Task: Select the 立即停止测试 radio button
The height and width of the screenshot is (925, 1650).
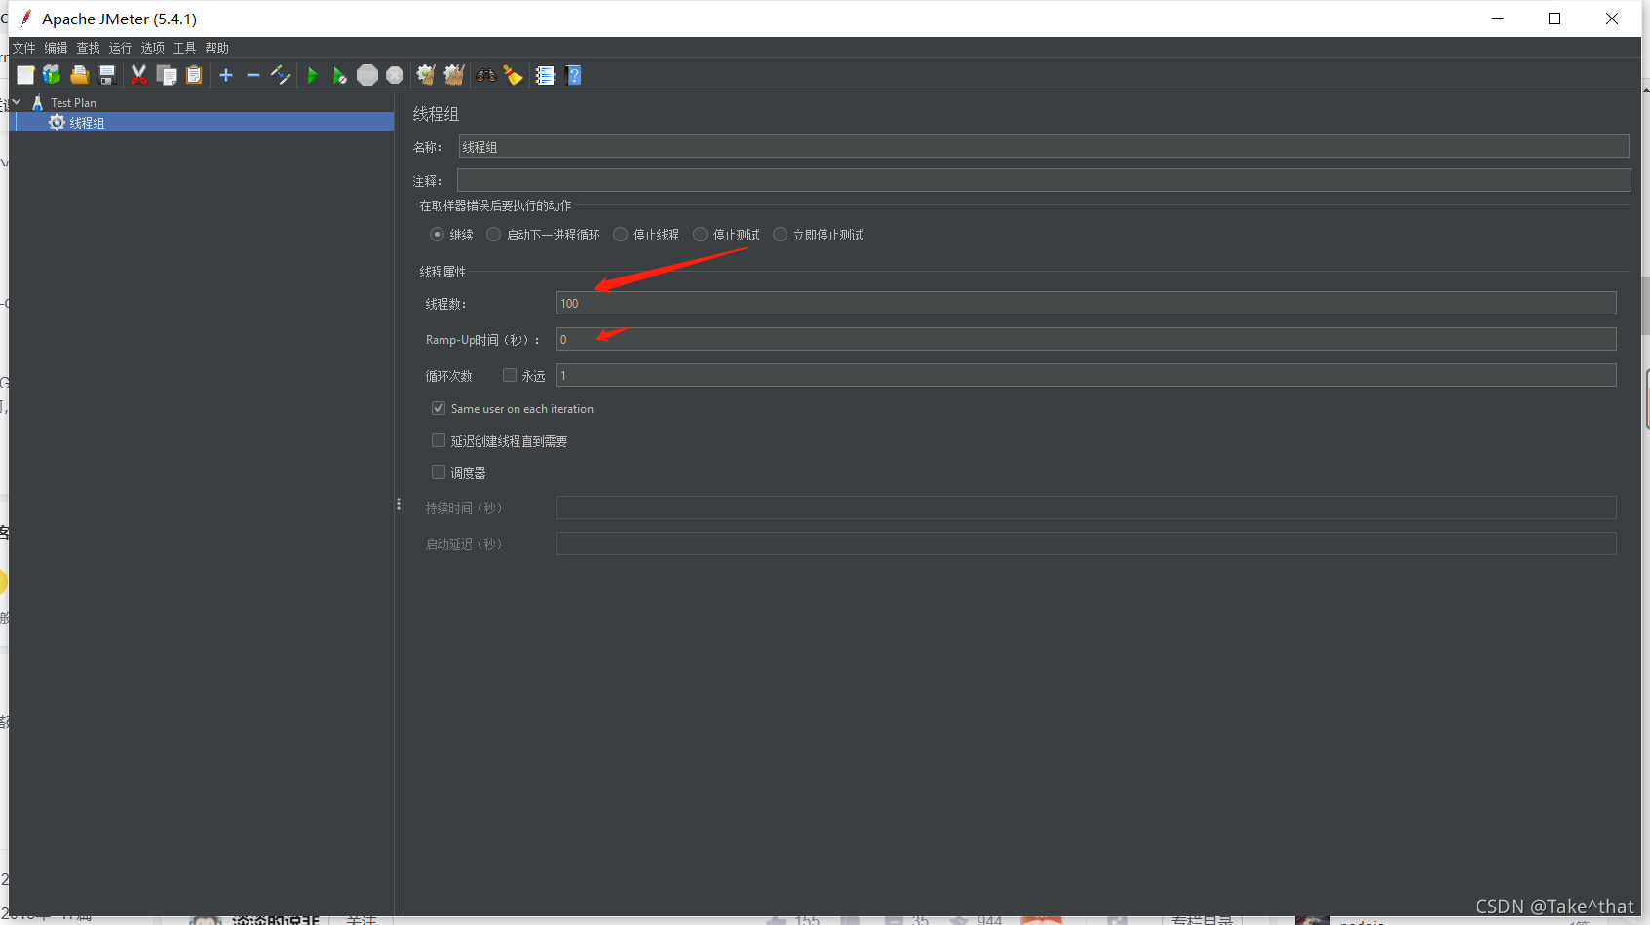Action: (780, 235)
